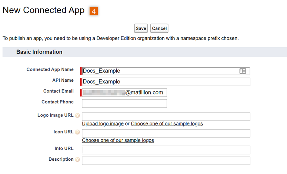
Task: Click into the Contact Phone field
Action: click(x=124, y=103)
